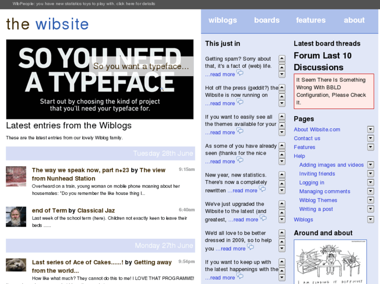Go to the boards navigation tab
This screenshot has height=284, width=380.
click(x=267, y=20)
